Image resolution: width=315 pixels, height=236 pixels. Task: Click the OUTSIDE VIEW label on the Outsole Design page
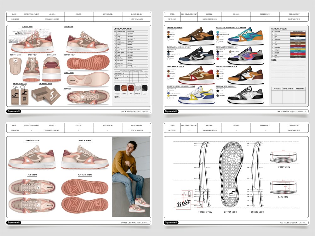[205, 212]
